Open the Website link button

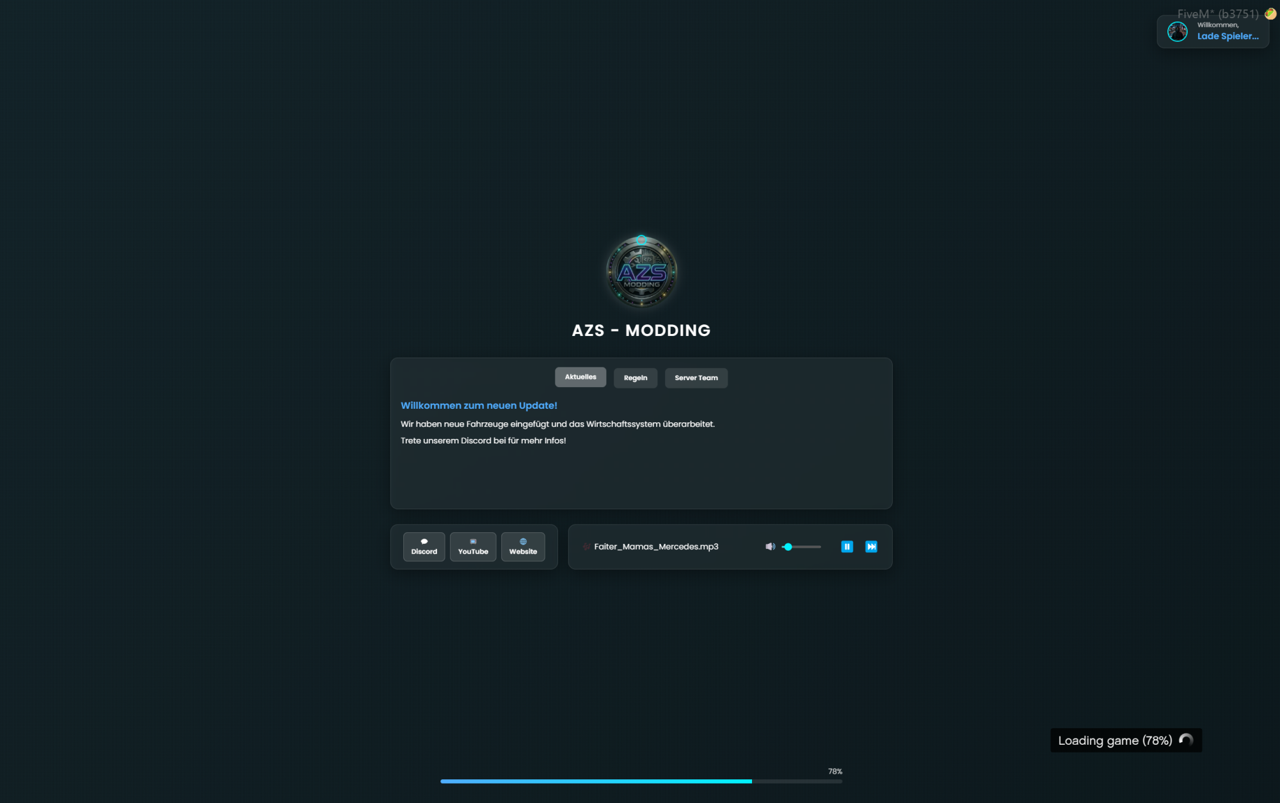tap(523, 546)
